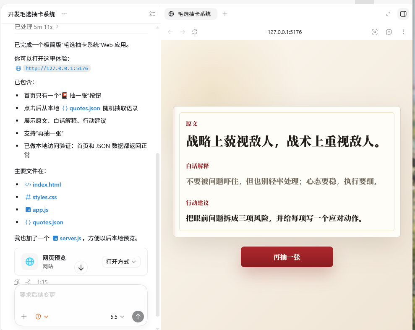Open the task list icon in chat header
Screen dimensions: 415x330
152,14
